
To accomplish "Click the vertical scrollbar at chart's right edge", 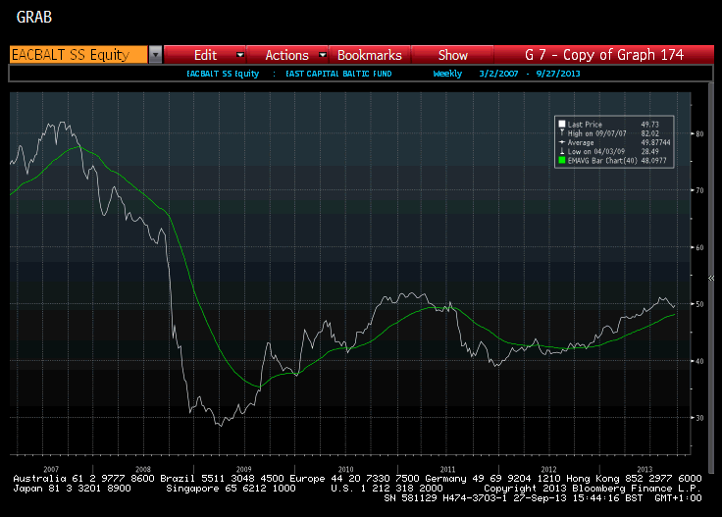I will pos(711,275).
